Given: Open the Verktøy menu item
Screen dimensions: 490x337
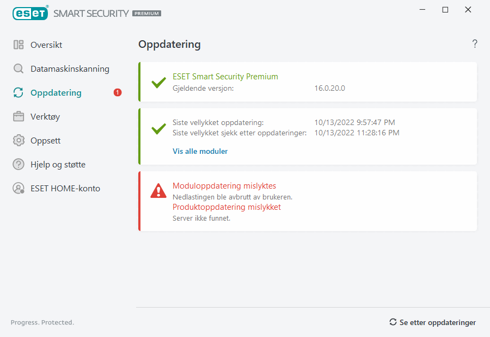Looking at the screenshot, I should tap(45, 117).
